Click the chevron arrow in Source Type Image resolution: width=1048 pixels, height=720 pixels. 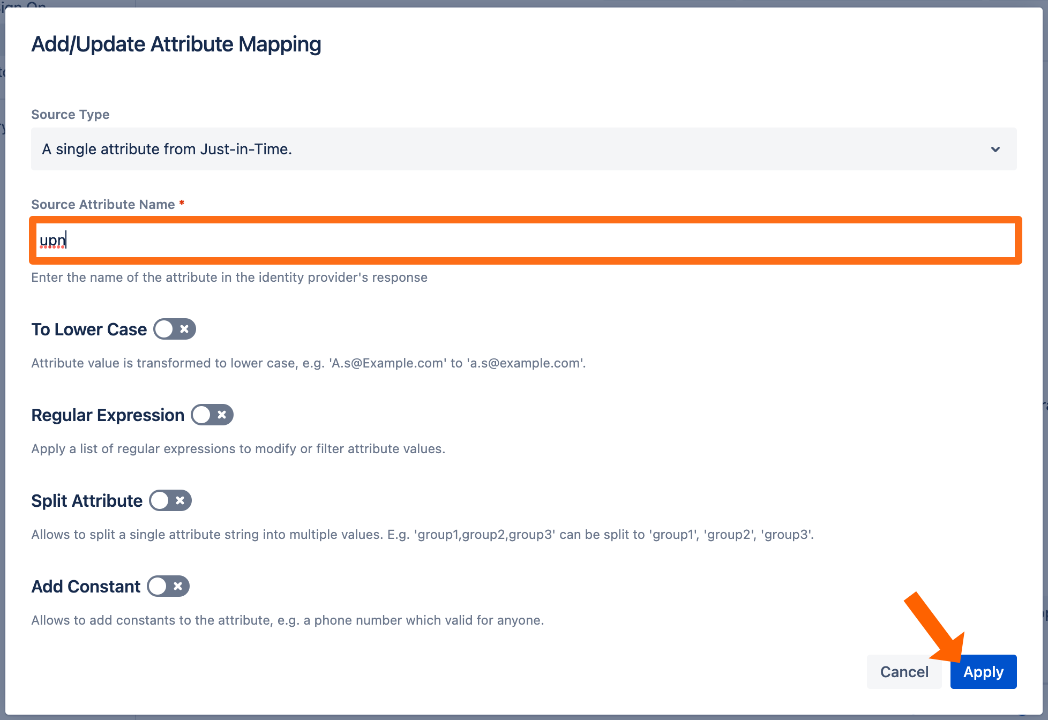[995, 149]
